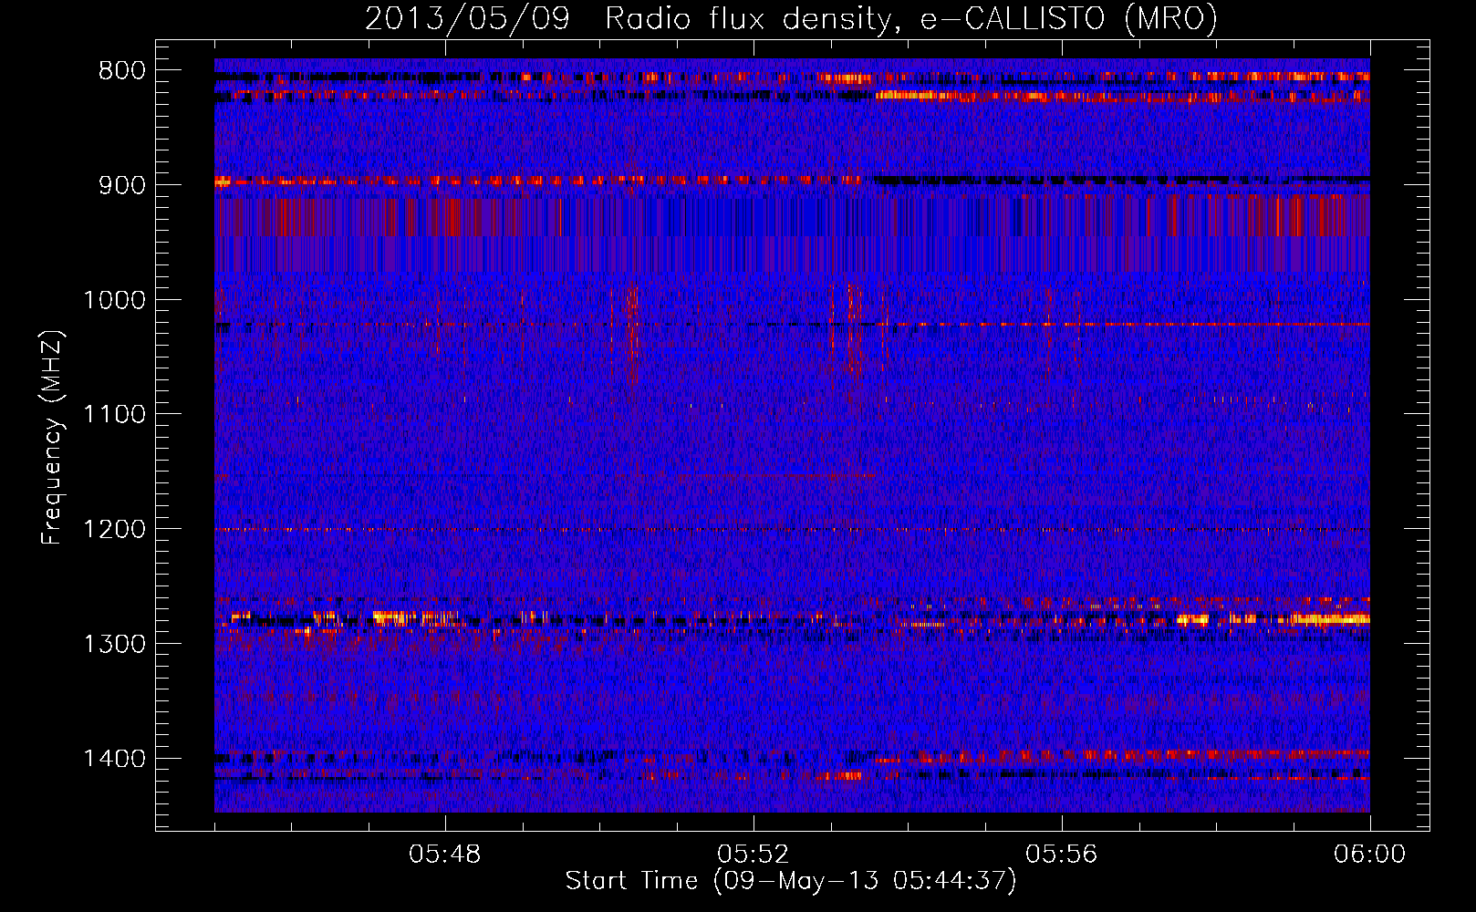Click the 06:00 time tick label
1476x912 pixels.
1370,855
